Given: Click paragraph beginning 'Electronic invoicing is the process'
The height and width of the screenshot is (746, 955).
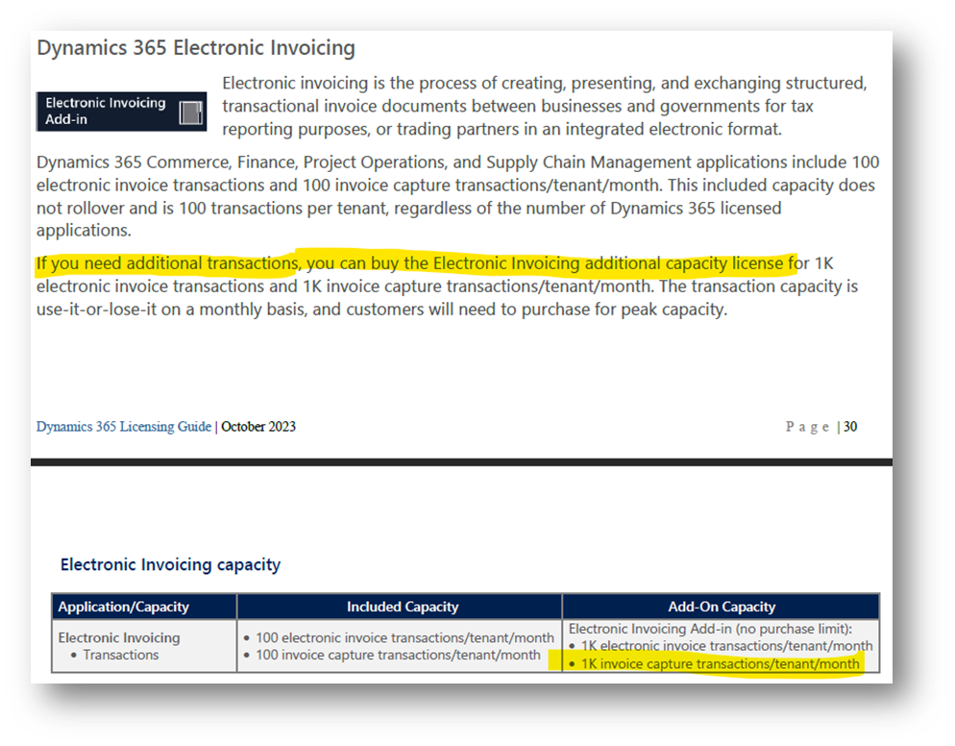Looking at the screenshot, I should [x=545, y=106].
